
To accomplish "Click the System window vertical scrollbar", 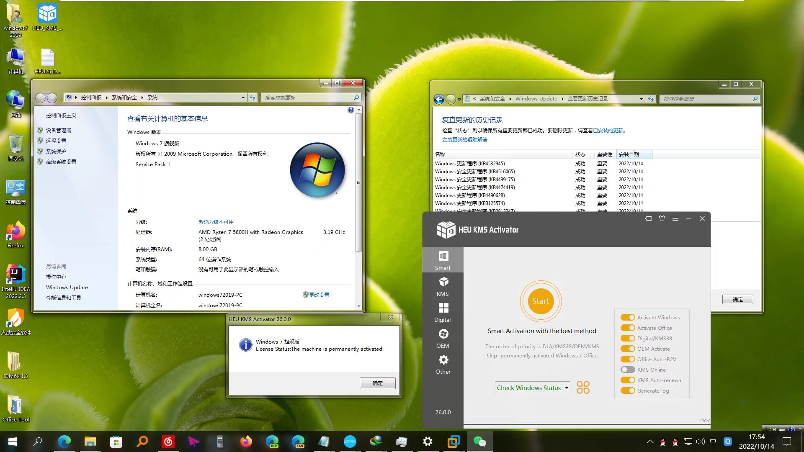I will [x=359, y=182].
